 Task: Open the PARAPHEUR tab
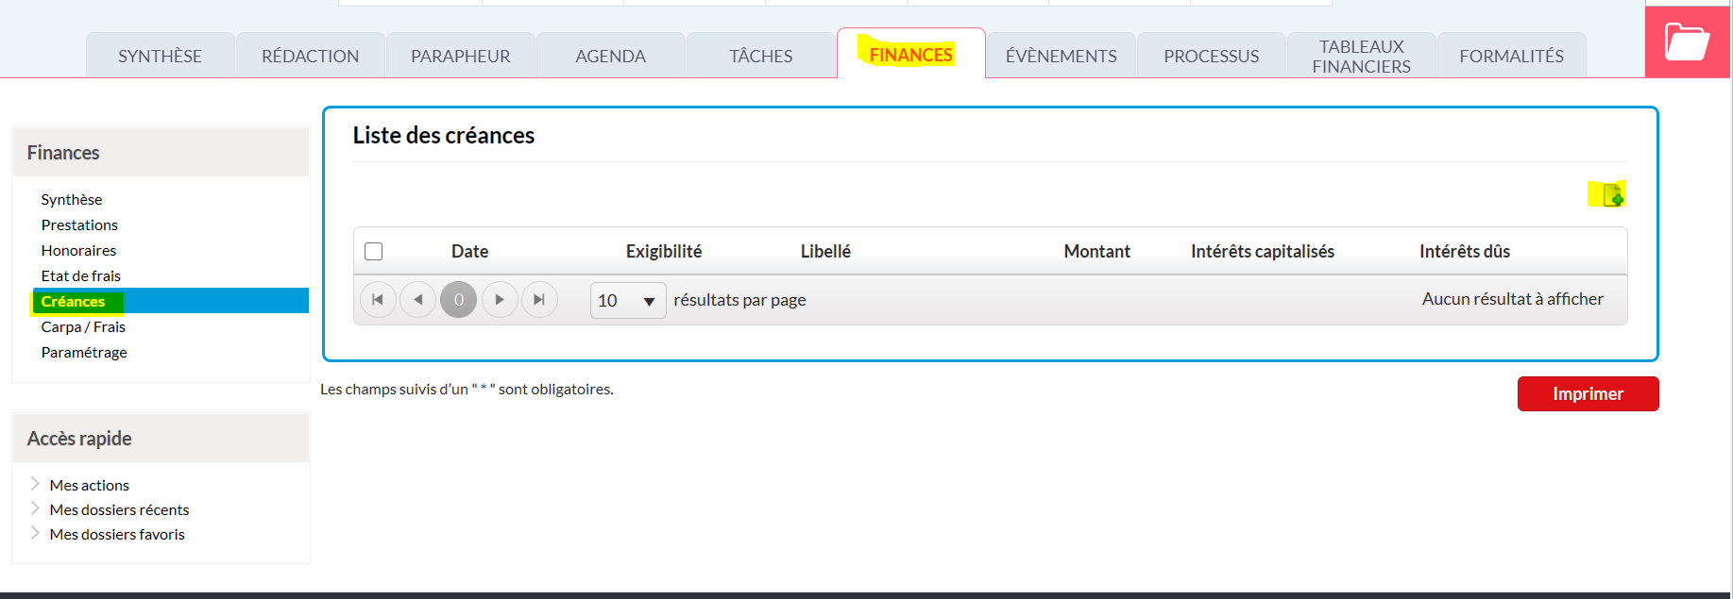click(x=460, y=56)
